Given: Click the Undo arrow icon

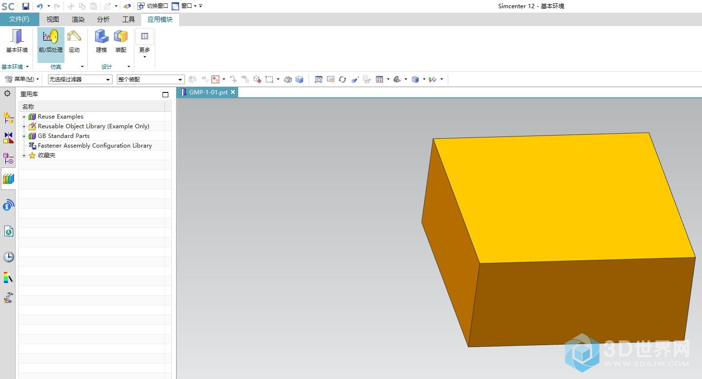Looking at the screenshot, I should click(x=40, y=6).
